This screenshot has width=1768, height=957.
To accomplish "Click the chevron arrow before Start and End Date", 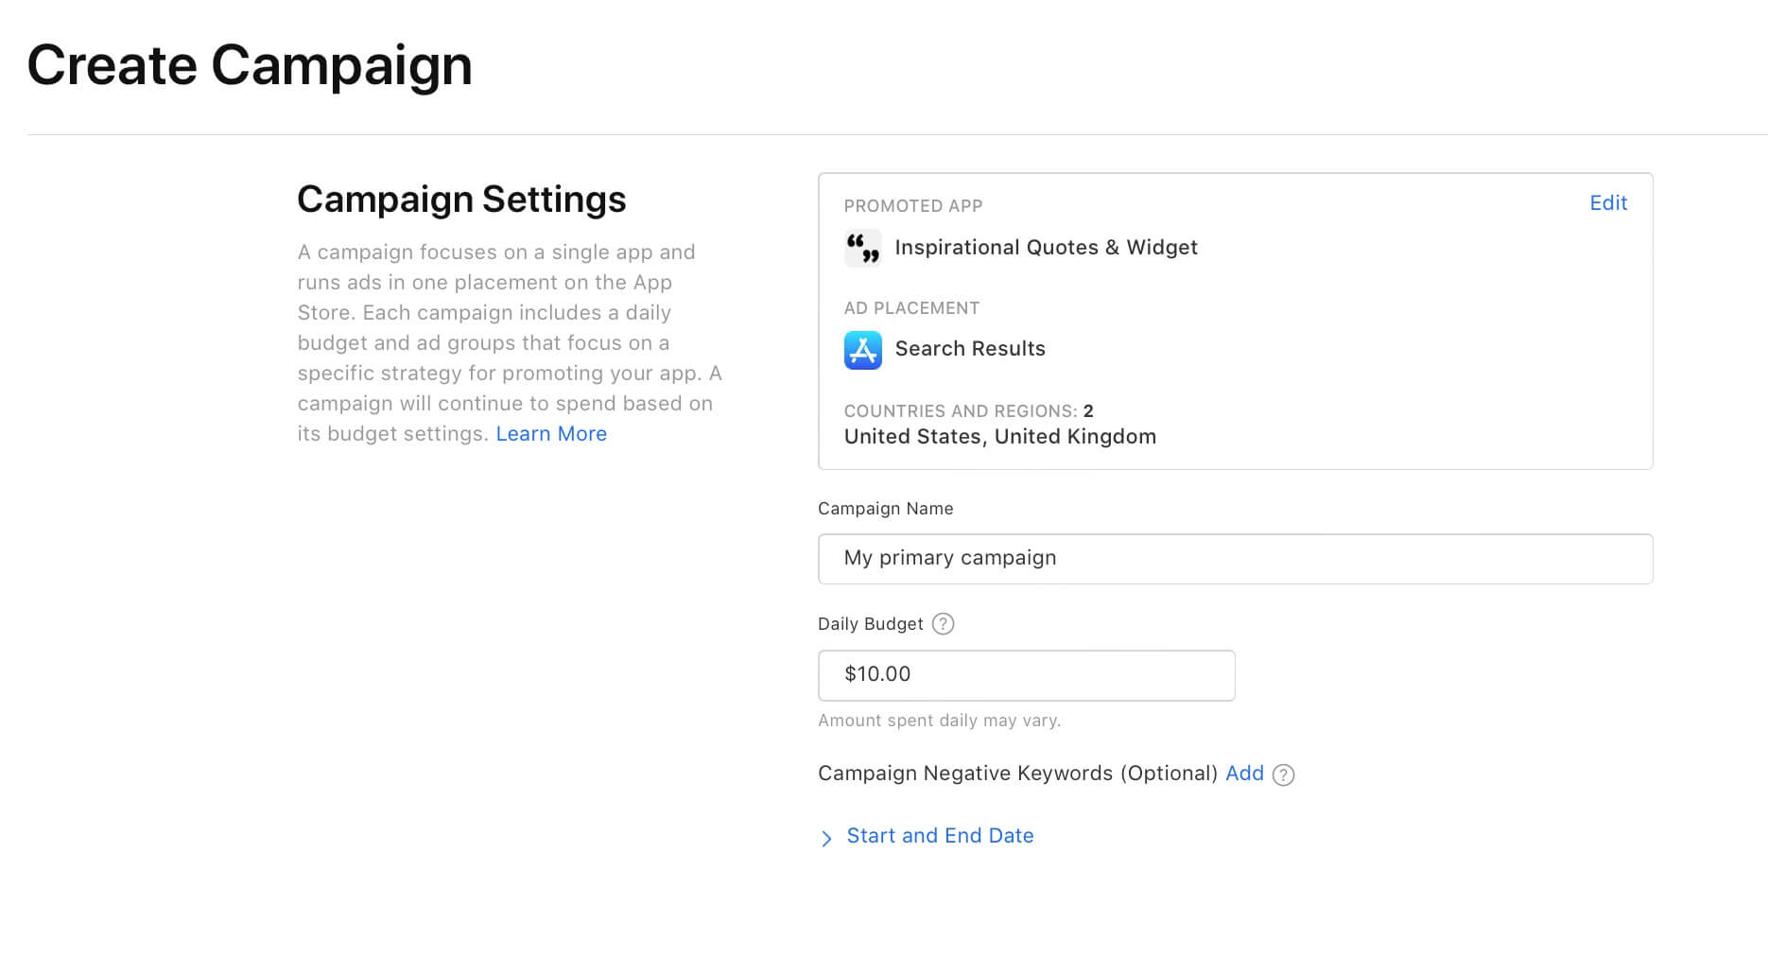I will click(825, 838).
